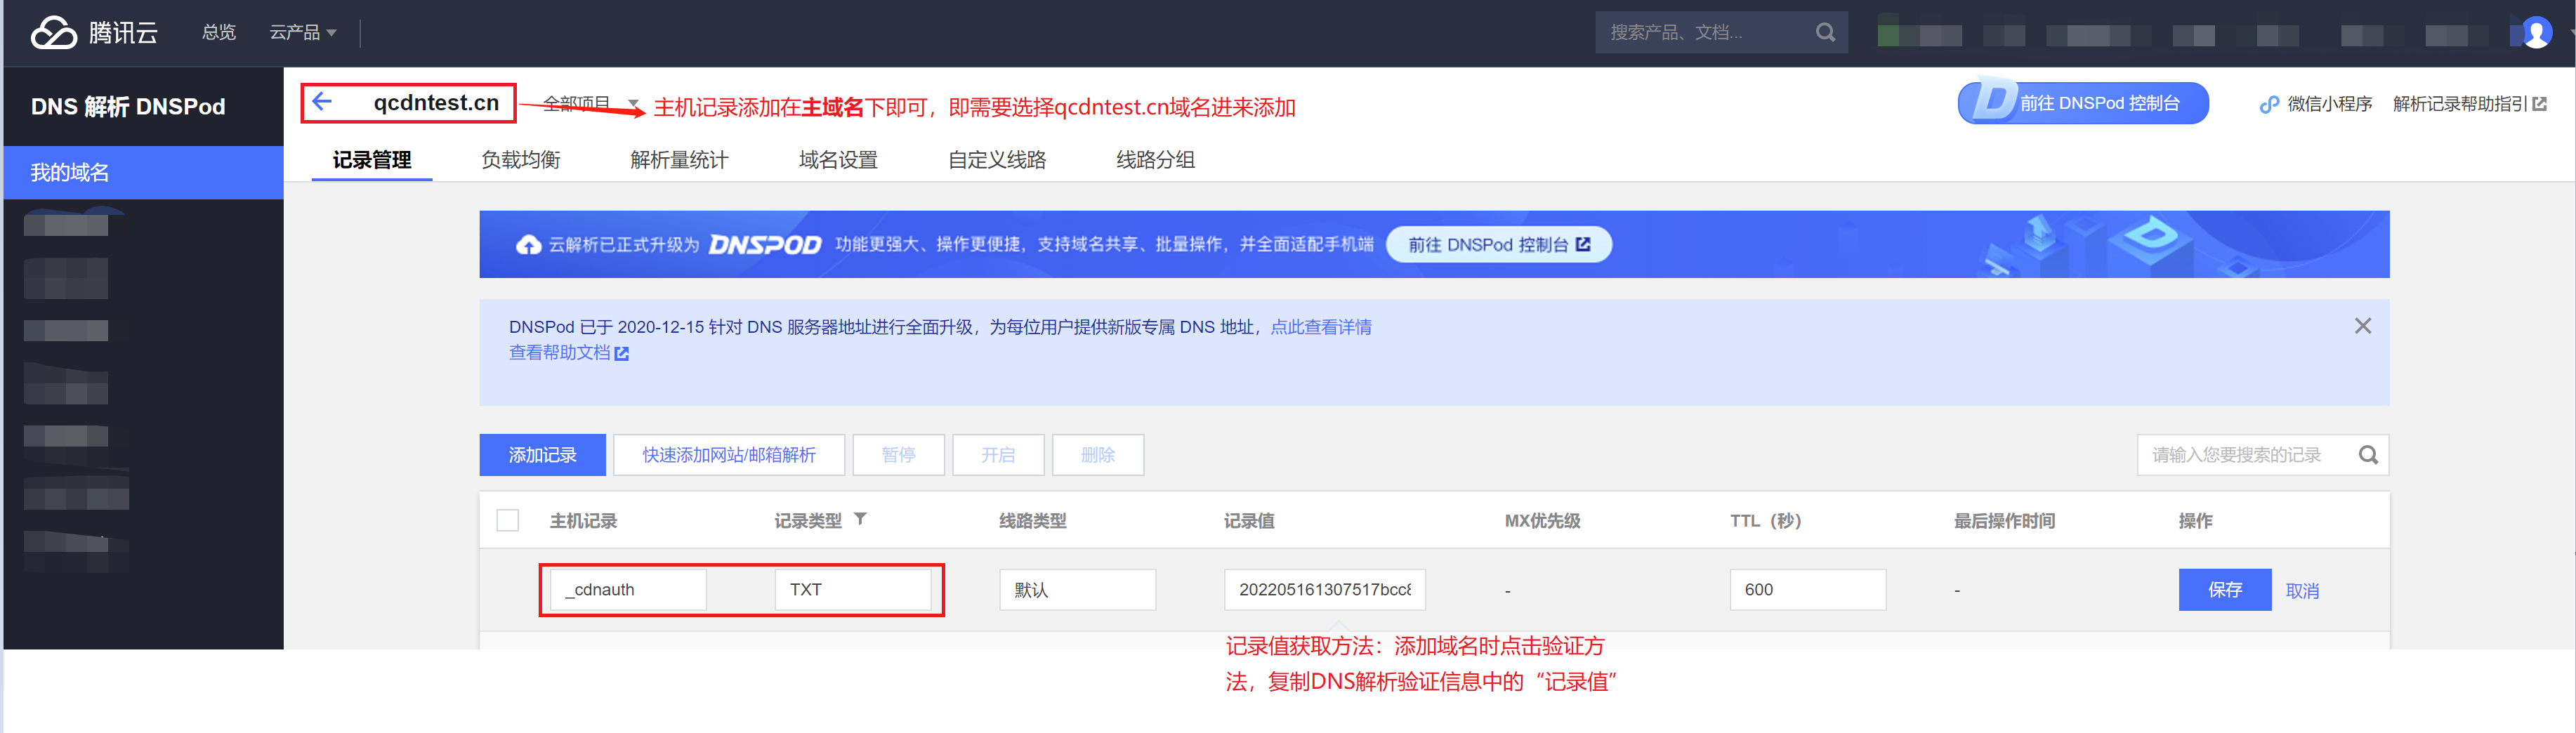This screenshot has width=2576, height=733.
Task: Open the user avatar menu
Action: (2537, 33)
